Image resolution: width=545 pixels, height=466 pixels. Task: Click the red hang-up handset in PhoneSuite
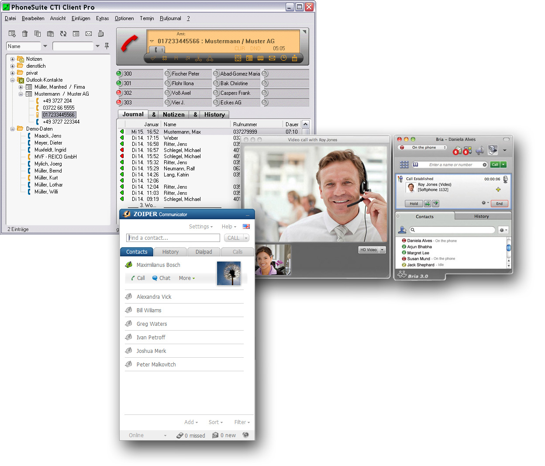[x=129, y=43]
